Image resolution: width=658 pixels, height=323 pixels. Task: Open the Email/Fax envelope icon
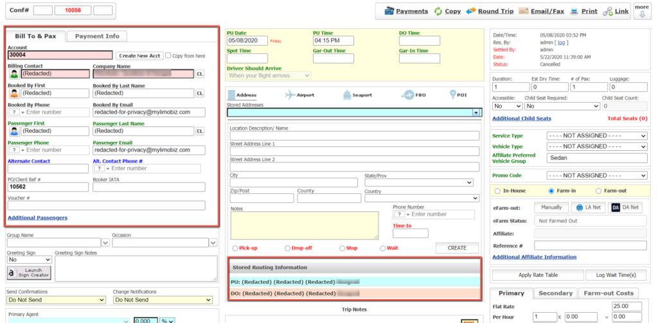coord(524,11)
